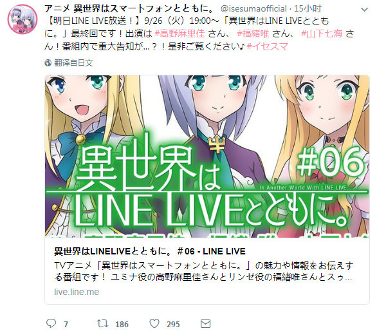Open the #福緒唯 hashtag
The width and height of the screenshot is (377, 333).
pyautogui.click(x=253, y=33)
